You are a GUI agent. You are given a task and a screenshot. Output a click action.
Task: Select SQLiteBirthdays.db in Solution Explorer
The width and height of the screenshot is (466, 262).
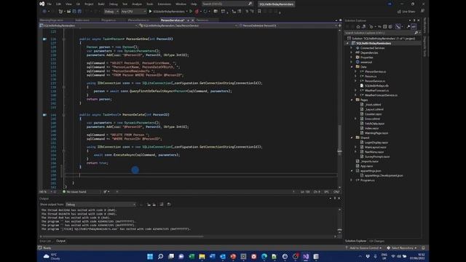pyautogui.click(x=376, y=86)
